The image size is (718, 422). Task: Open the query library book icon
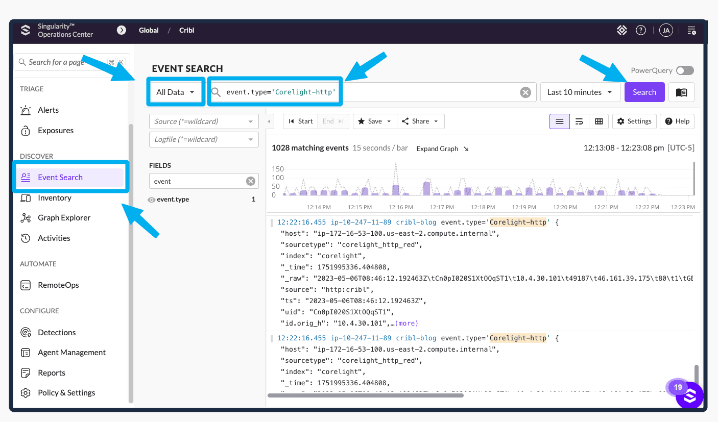681,92
